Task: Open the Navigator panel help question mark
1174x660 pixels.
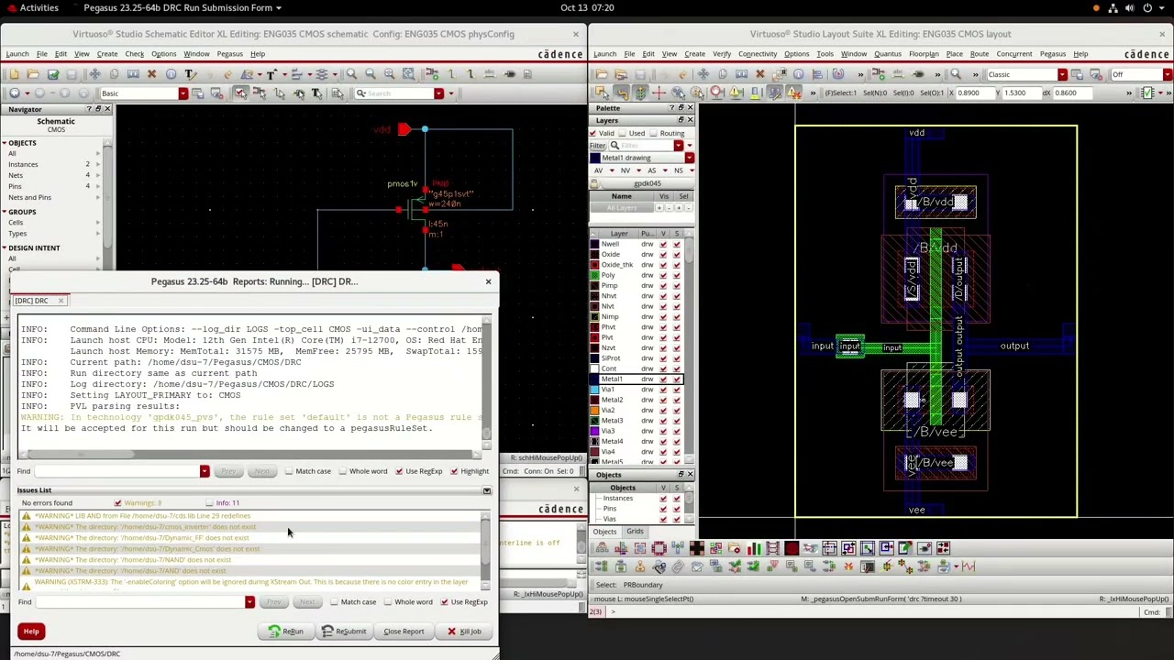Action: (89, 109)
